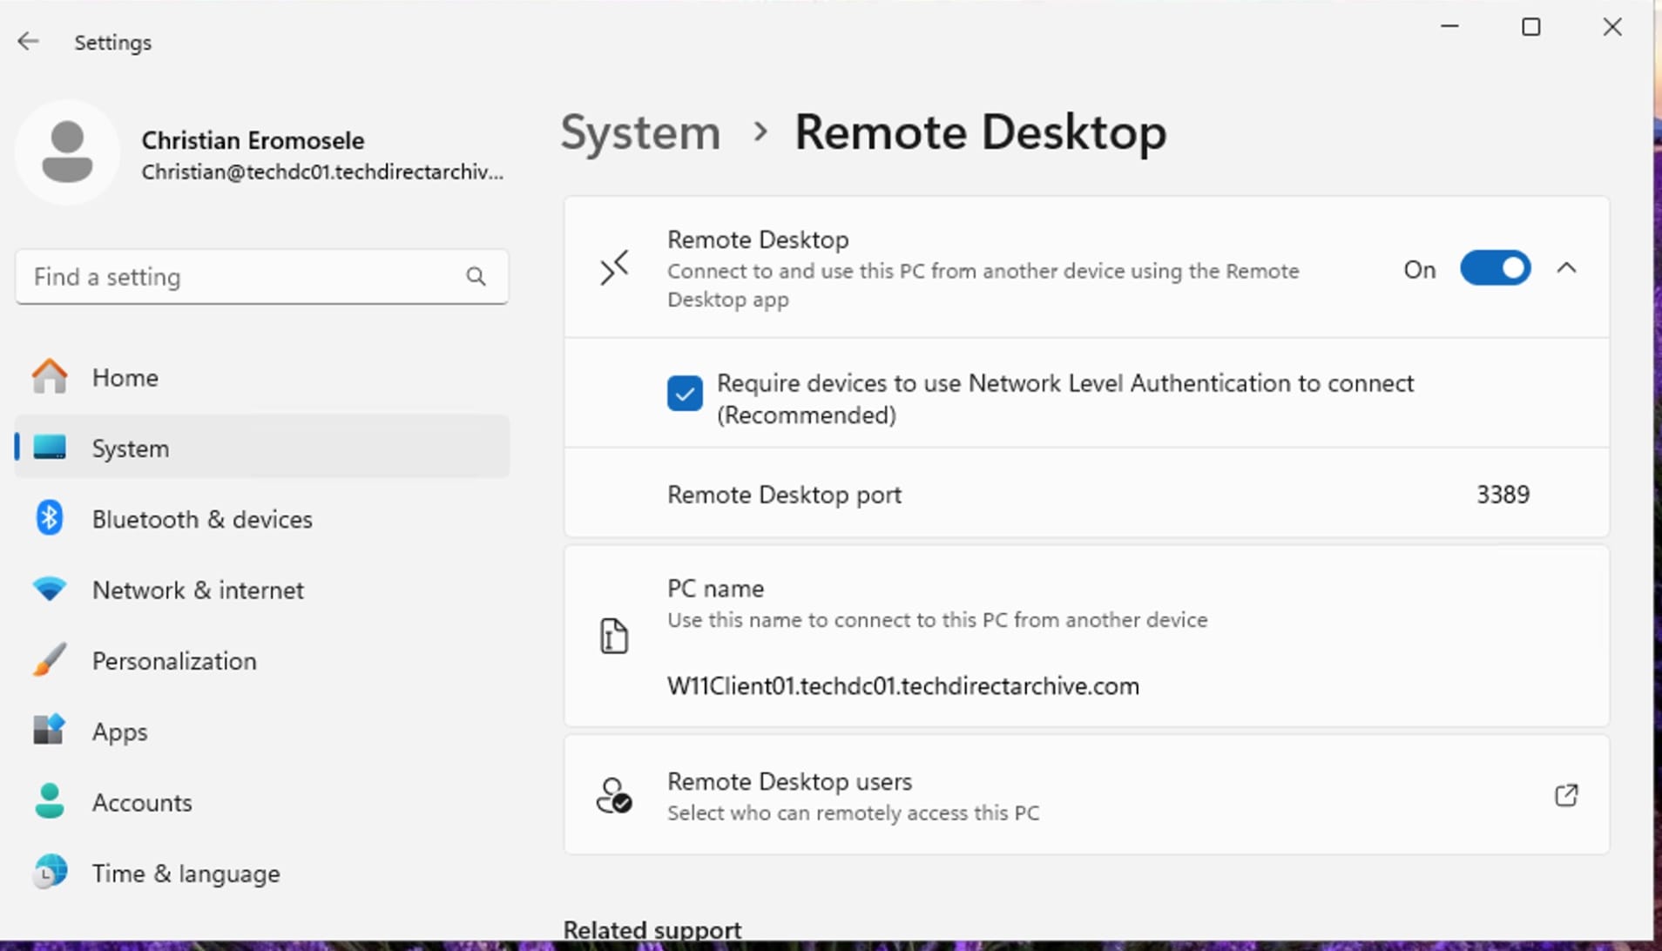
Task: Click the Christian Eromosele account profile
Action: coord(253,152)
